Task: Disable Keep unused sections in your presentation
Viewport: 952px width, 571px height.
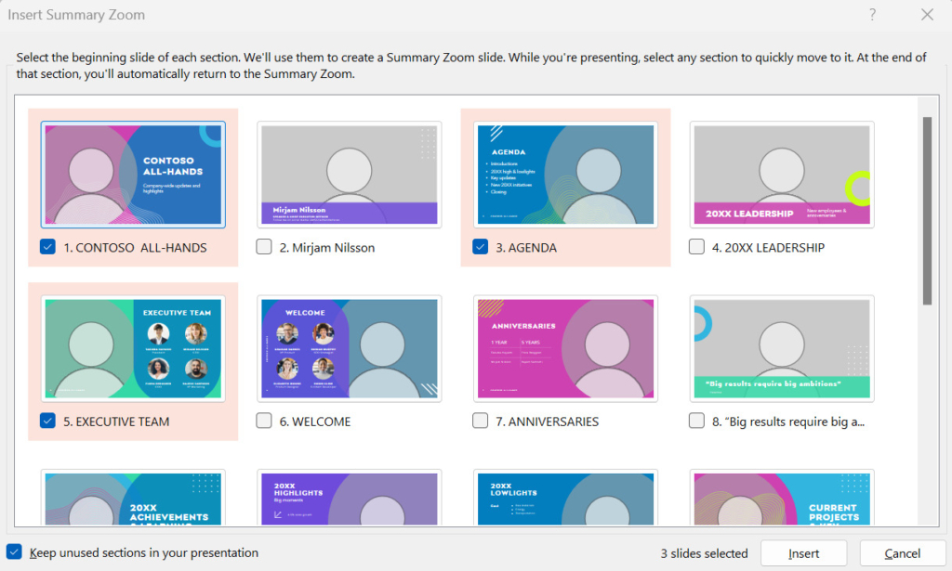Action: 13,552
